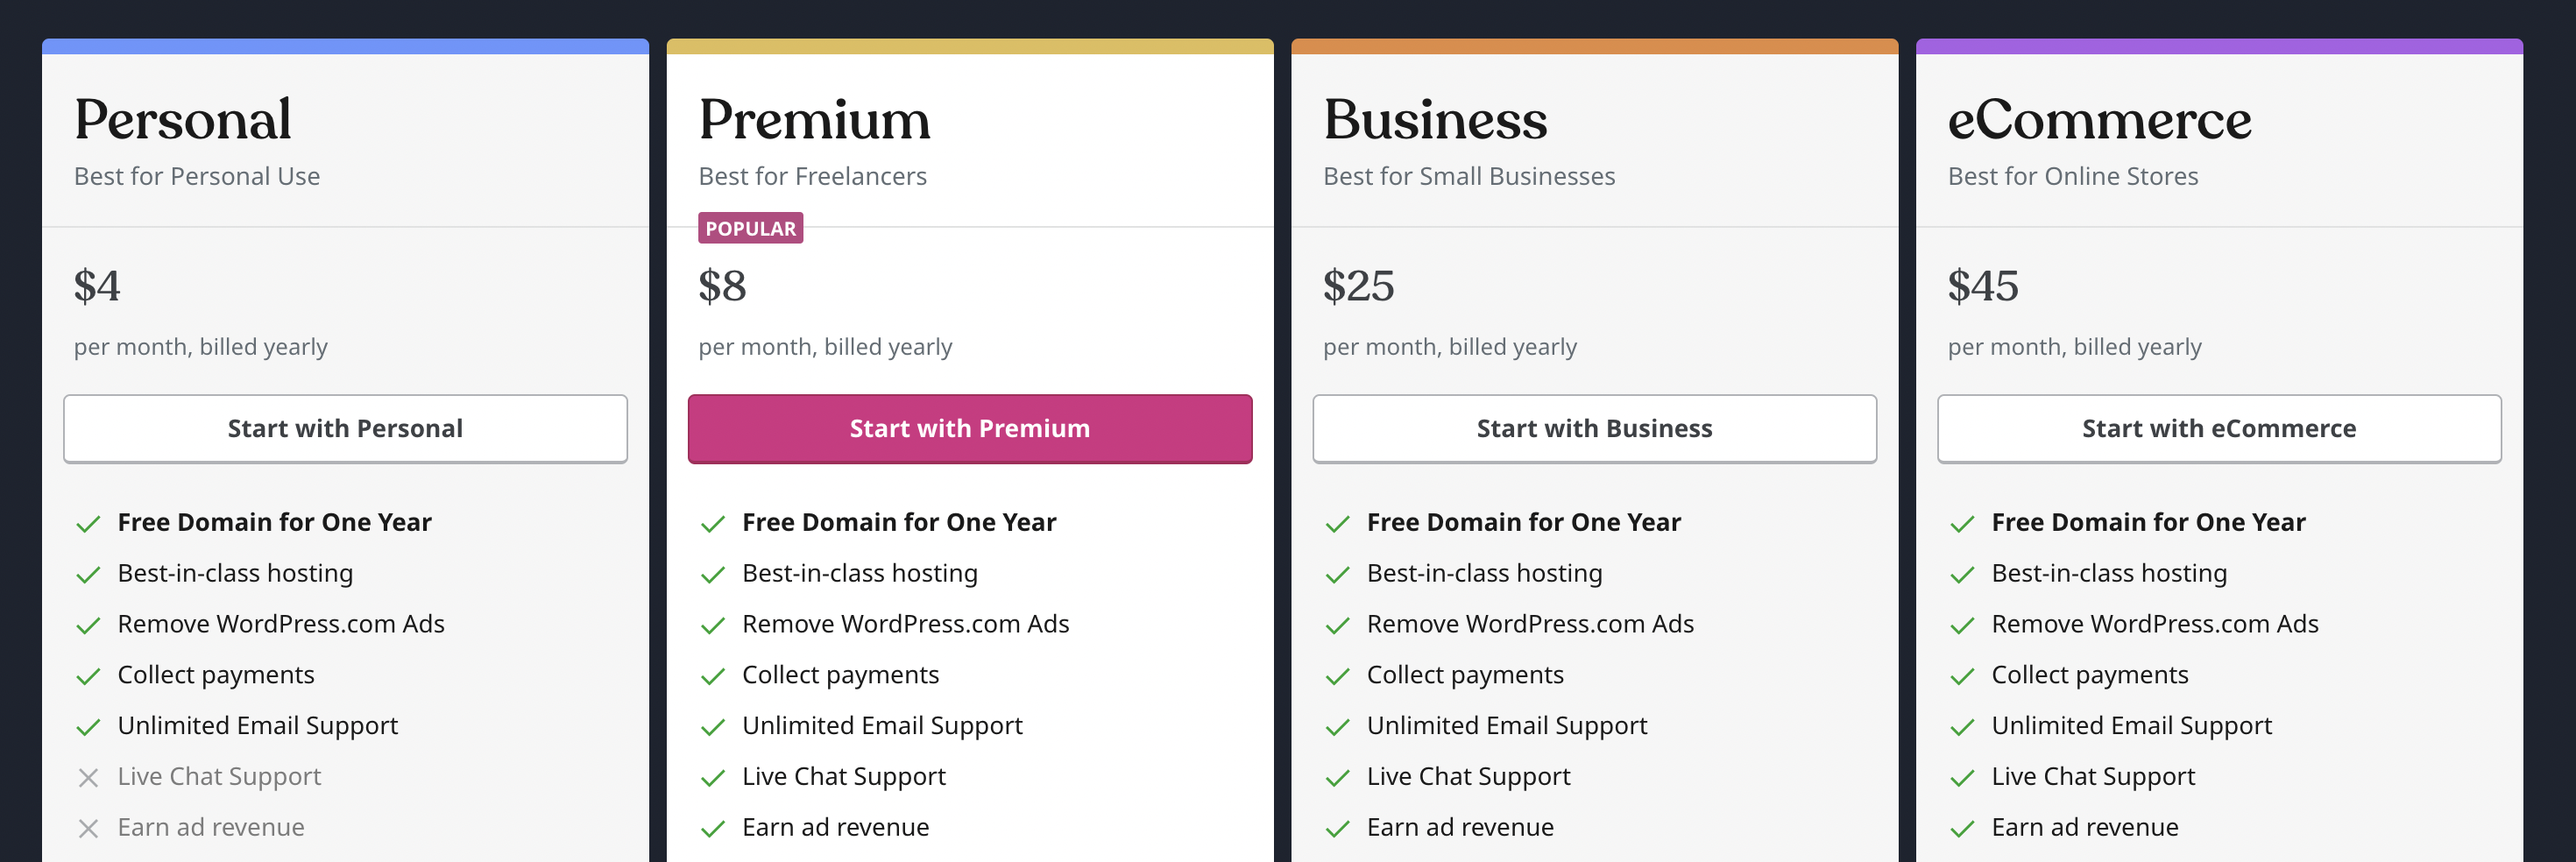Start with the Personal plan
This screenshot has height=862, width=2576.
345,428
